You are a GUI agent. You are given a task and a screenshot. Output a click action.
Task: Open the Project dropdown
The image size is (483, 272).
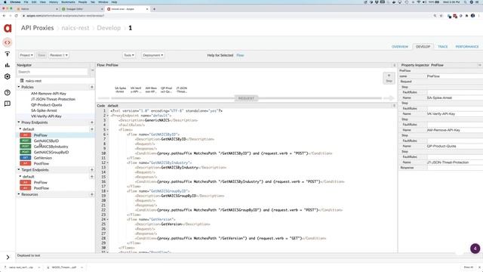[26, 55]
